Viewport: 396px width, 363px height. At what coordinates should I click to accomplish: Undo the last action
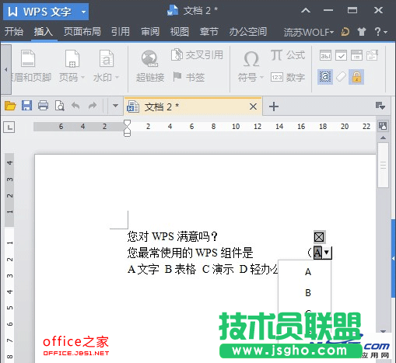75,106
